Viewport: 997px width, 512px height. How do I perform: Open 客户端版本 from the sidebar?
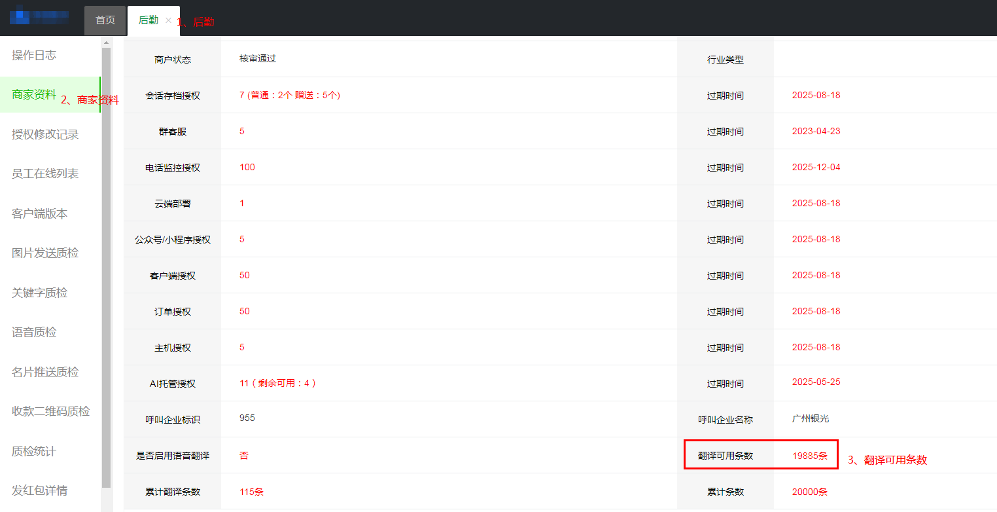click(x=39, y=214)
